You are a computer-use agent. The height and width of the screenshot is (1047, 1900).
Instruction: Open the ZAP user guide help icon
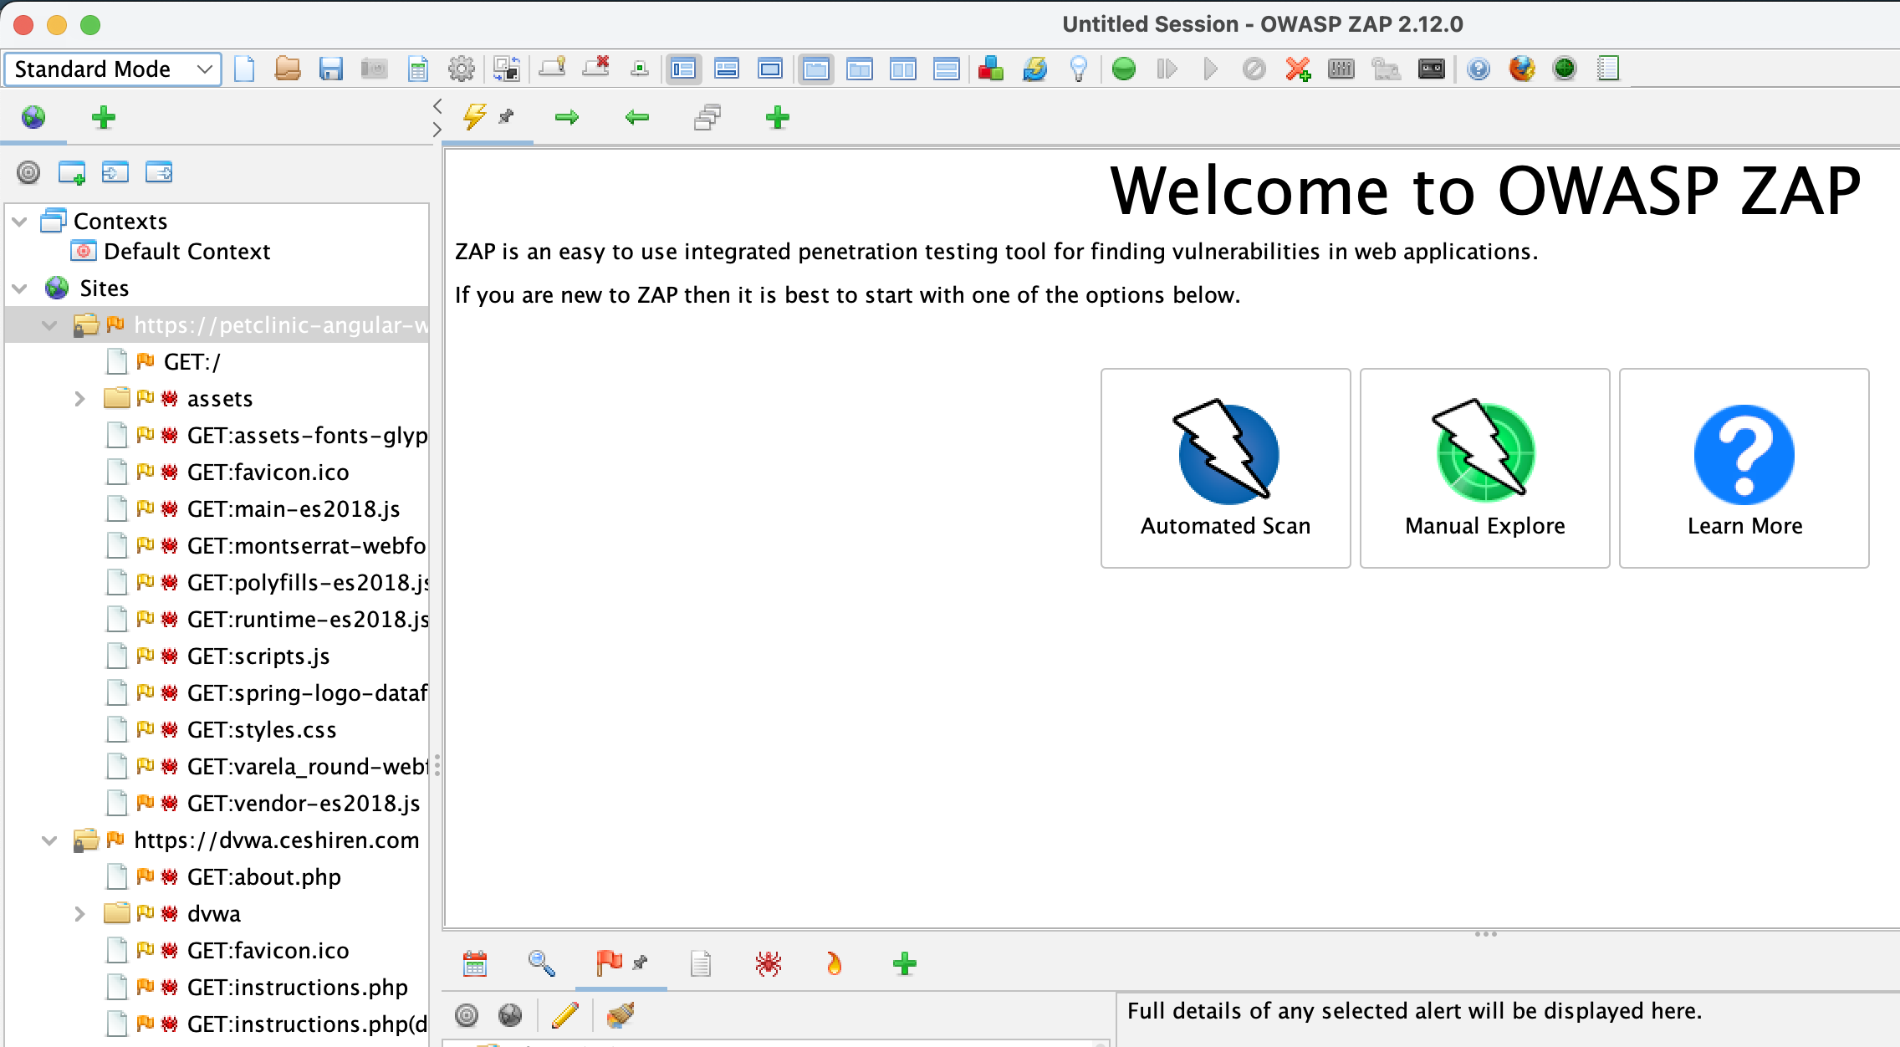(1479, 69)
